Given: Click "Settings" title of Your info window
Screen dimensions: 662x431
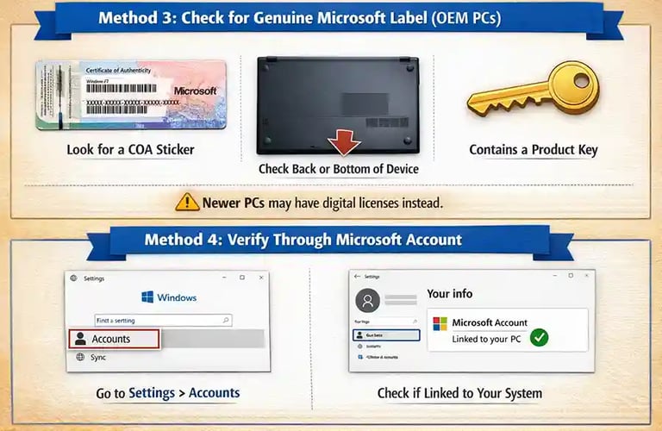Looking at the screenshot, I should [x=372, y=277].
